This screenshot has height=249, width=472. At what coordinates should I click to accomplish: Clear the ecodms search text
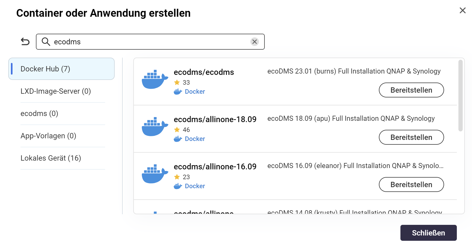pyautogui.click(x=254, y=42)
